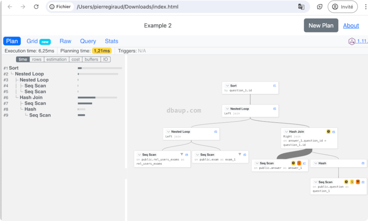This screenshot has width=368, height=221.
Task: Collapse the exam_1 Seq Scan chevron
Action: click(197, 155)
